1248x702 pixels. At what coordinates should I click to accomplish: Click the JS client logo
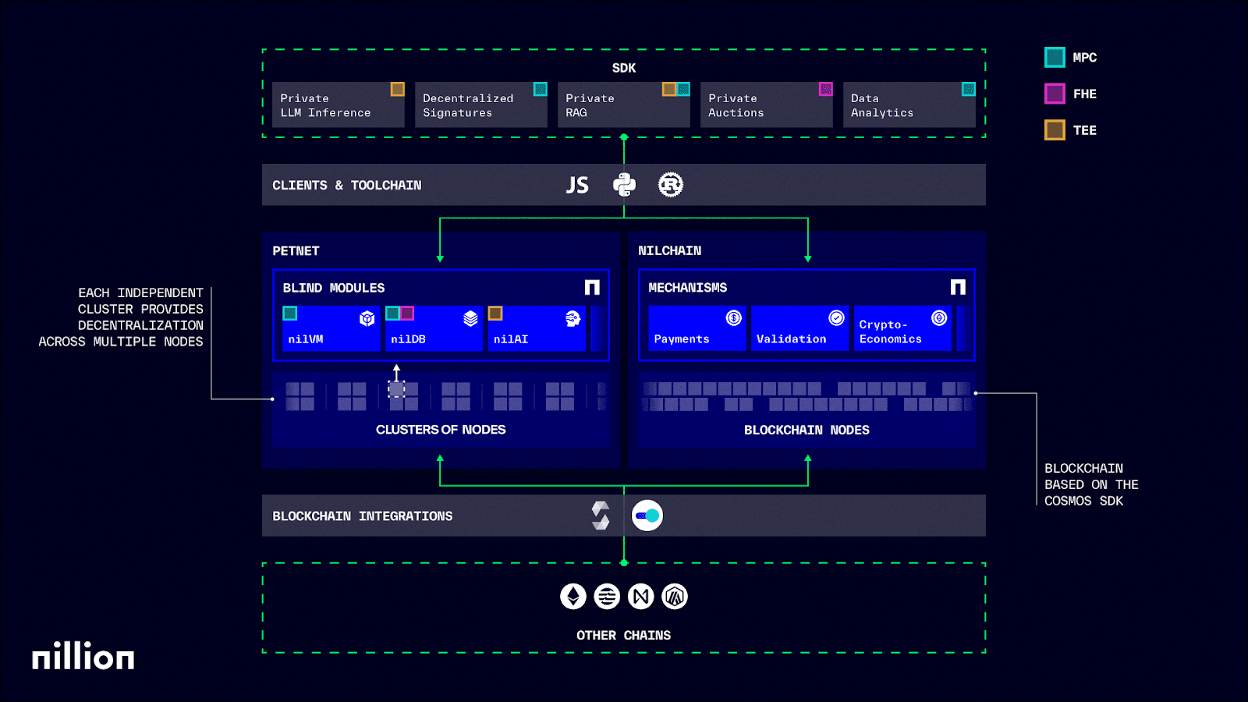576,184
